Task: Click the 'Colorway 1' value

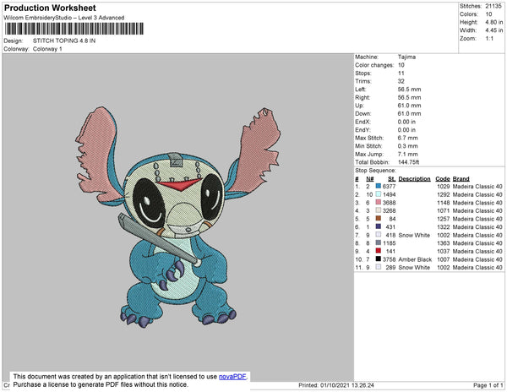Action: tap(47, 49)
